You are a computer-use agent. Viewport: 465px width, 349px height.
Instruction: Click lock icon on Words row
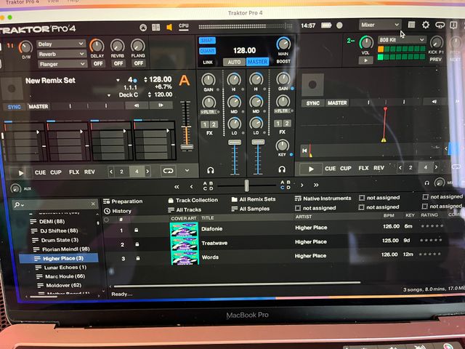point(138,258)
